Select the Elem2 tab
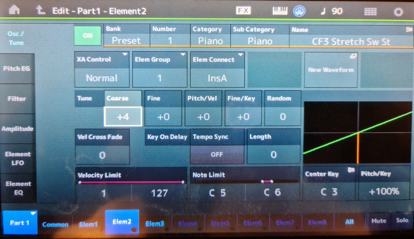This screenshot has height=239, width=414. 122,222
